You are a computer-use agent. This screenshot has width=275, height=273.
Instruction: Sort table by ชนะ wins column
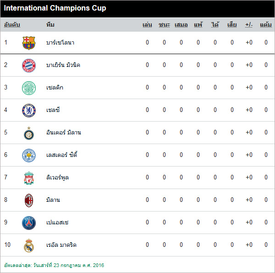[x=164, y=25]
